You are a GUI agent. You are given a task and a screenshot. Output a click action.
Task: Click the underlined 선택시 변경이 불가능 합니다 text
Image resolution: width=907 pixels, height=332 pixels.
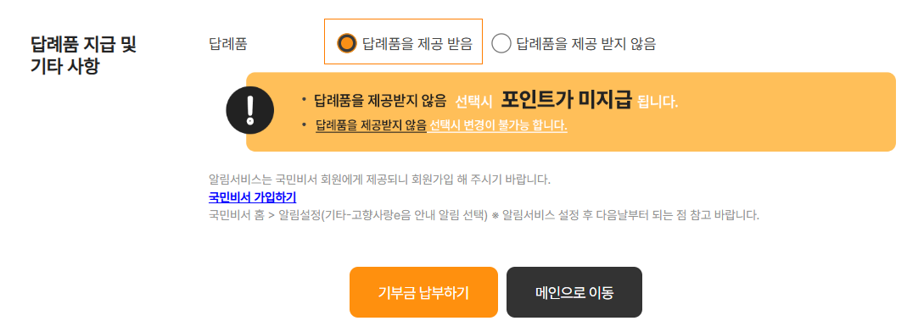[x=498, y=126]
